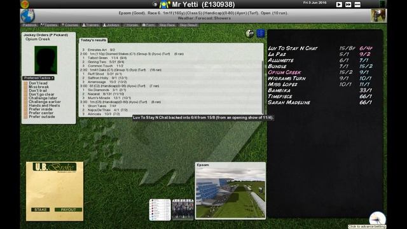Viewport: 407px width, 229px height.
Task: Click the clock to advance betting
Action: 377,219
